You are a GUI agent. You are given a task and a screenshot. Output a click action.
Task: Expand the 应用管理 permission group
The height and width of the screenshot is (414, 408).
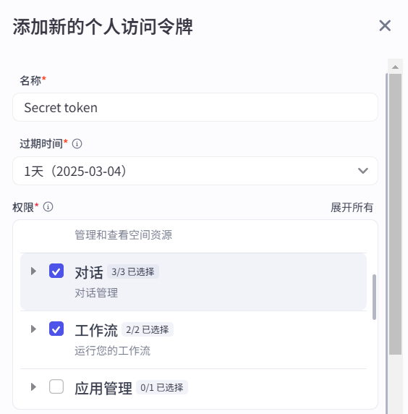pos(33,387)
